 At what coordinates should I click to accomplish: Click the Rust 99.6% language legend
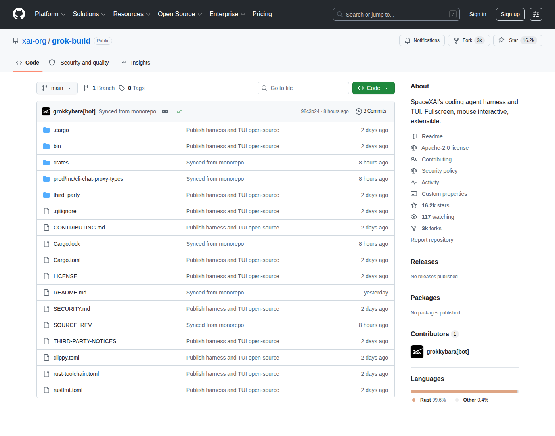[x=429, y=400]
